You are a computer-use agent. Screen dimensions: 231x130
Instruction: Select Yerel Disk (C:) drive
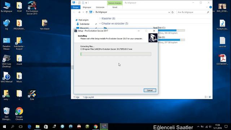pyautogui.click(x=159, y=28)
